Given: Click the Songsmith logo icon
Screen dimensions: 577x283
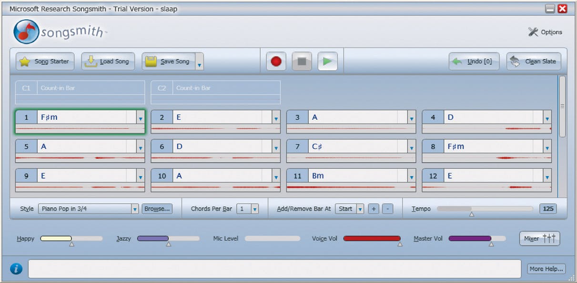Looking at the screenshot, I should click(26, 32).
